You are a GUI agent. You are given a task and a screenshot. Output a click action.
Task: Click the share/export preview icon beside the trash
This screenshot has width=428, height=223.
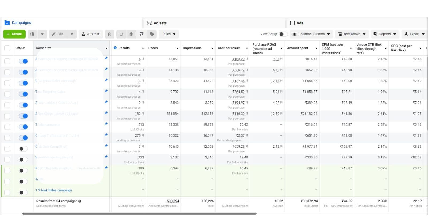point(142,34)
